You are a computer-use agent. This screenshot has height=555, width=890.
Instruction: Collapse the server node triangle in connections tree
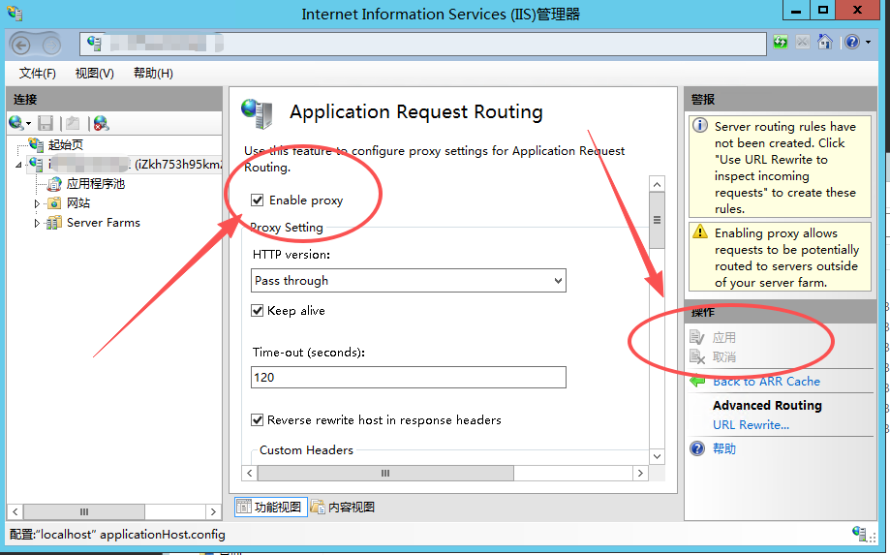point(18,165)
